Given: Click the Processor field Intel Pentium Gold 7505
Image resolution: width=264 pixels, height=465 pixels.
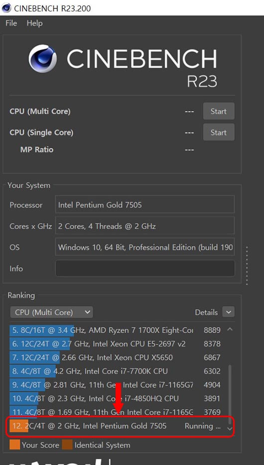Looking at the screenshot, I should tap(145, 205).
